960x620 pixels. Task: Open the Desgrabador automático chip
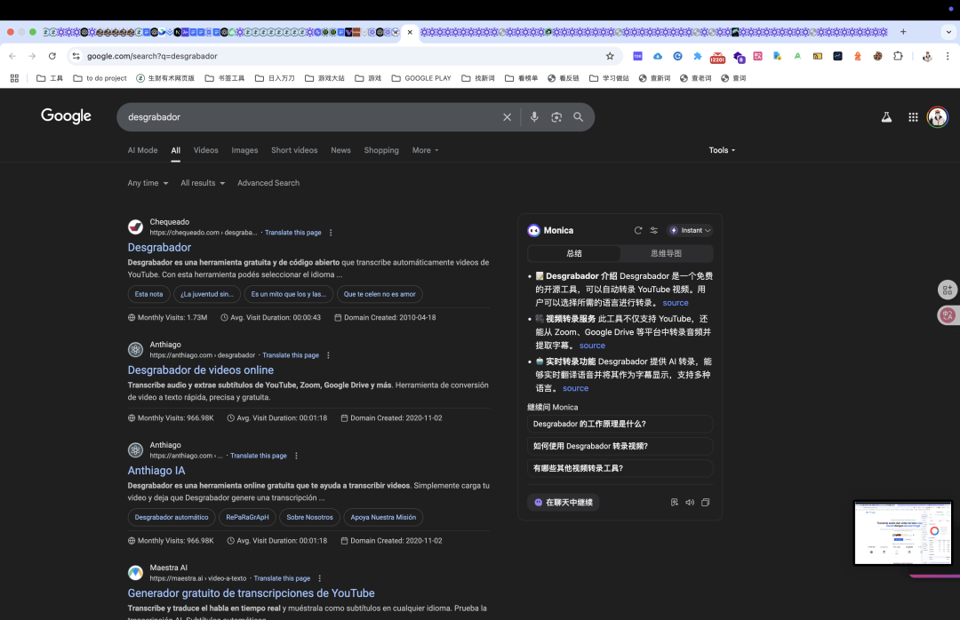click(x=172, y=517)
